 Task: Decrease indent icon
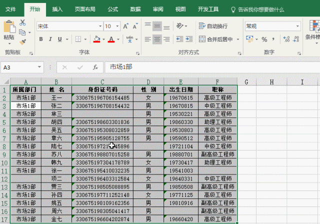click(179, 39)
